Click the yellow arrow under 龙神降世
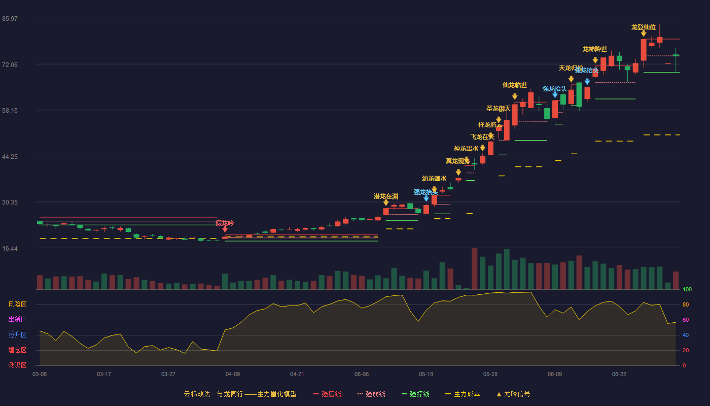This screenshot has width=710, height=406. (x=595, y=60)
